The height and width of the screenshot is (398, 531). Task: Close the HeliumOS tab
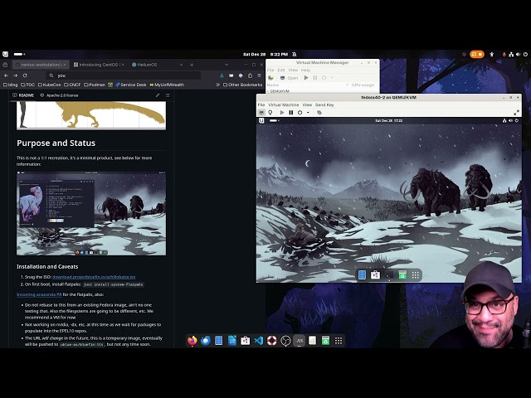[181, 65]
